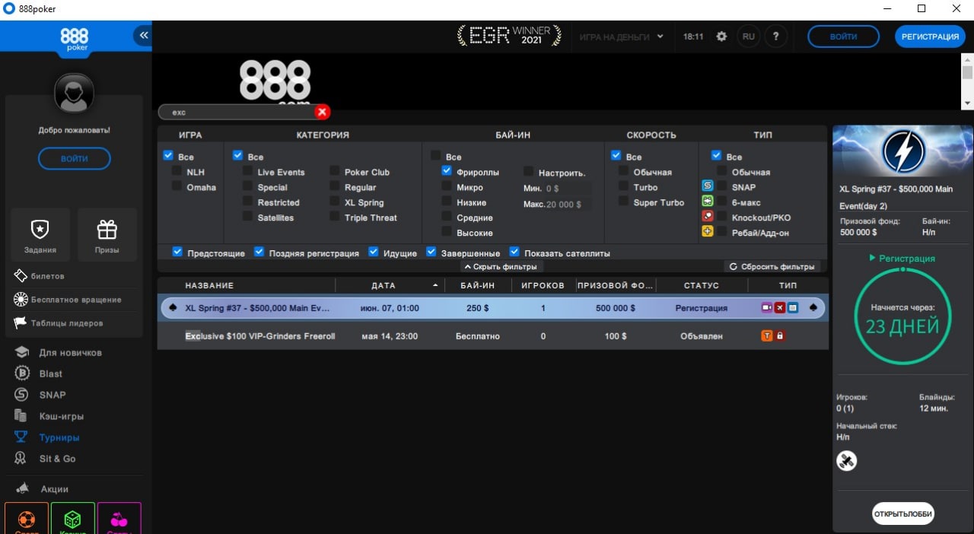Reset filters with Сбросить фильтры
974x534 pixels.
point(772,267)
